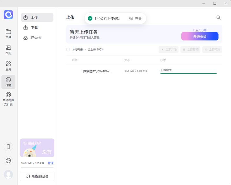Open the 相册 album section

8,50
